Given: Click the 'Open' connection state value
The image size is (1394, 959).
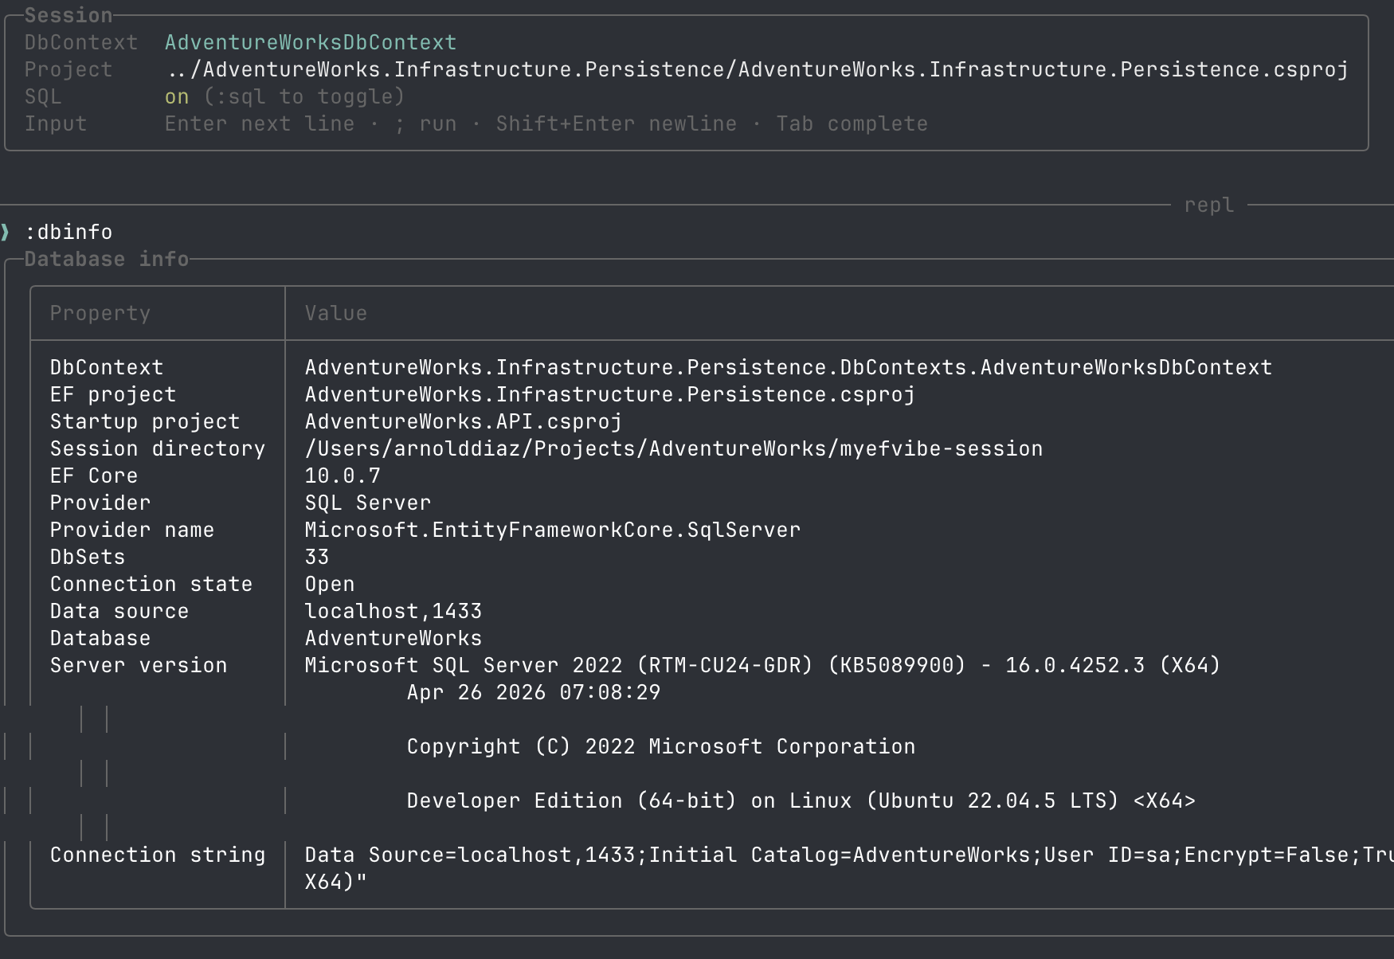Looking at the screenshot, I should (330, 584).
